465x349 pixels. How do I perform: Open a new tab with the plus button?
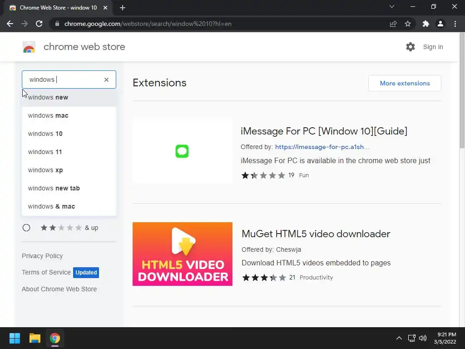pyautogui.click(x=123, y=8)
